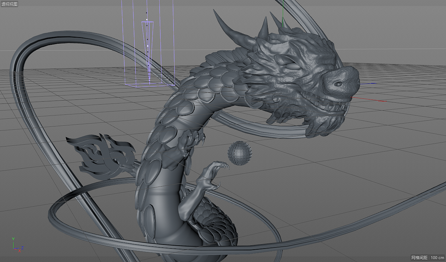Click the XYZ axis orientation gizmo

[x=17, y=245]
